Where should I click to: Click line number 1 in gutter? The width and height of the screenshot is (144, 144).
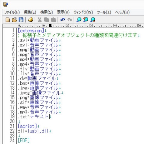coord(13,31)
